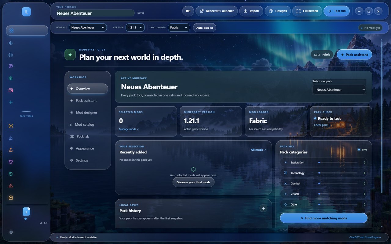Toggle Fullscreen mode
391x244 pixels.
click(x=307, y=11)
